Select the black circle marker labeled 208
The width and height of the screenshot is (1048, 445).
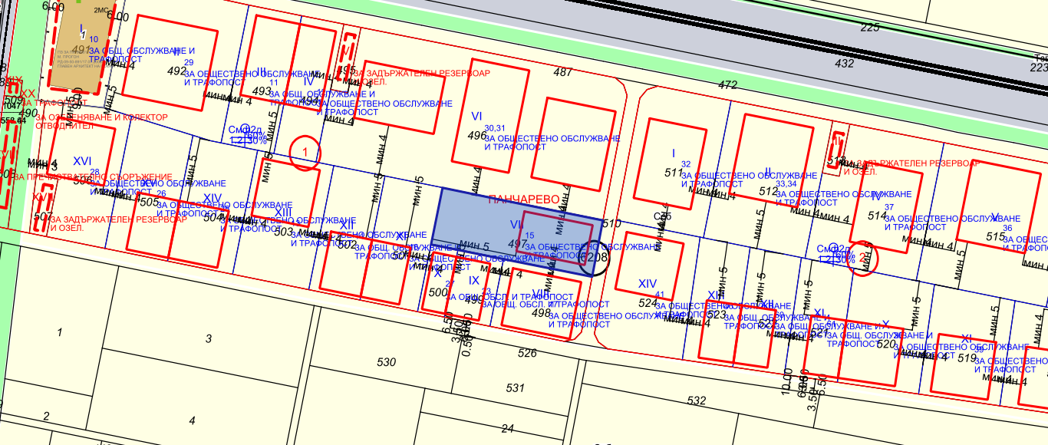click(595, 257)
